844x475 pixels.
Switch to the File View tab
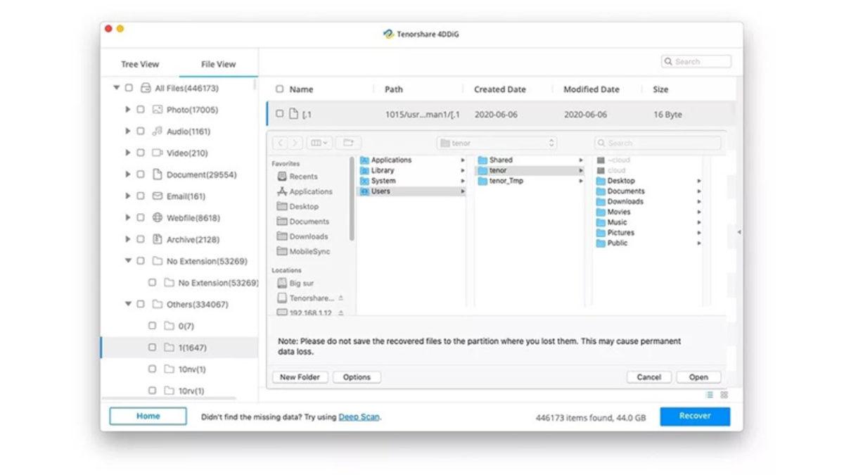[x=218, y=64]
